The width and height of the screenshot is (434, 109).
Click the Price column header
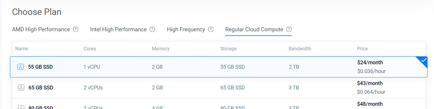(x=362, y=49)
